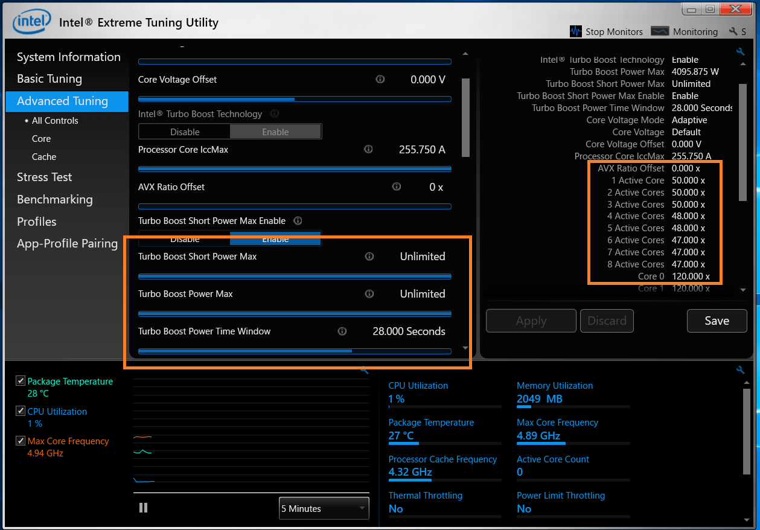Image resolution: width=760 pixels, height=530 pixels.
Task: Click the settings summary scrollbar thumb
Action: [742, 142]
